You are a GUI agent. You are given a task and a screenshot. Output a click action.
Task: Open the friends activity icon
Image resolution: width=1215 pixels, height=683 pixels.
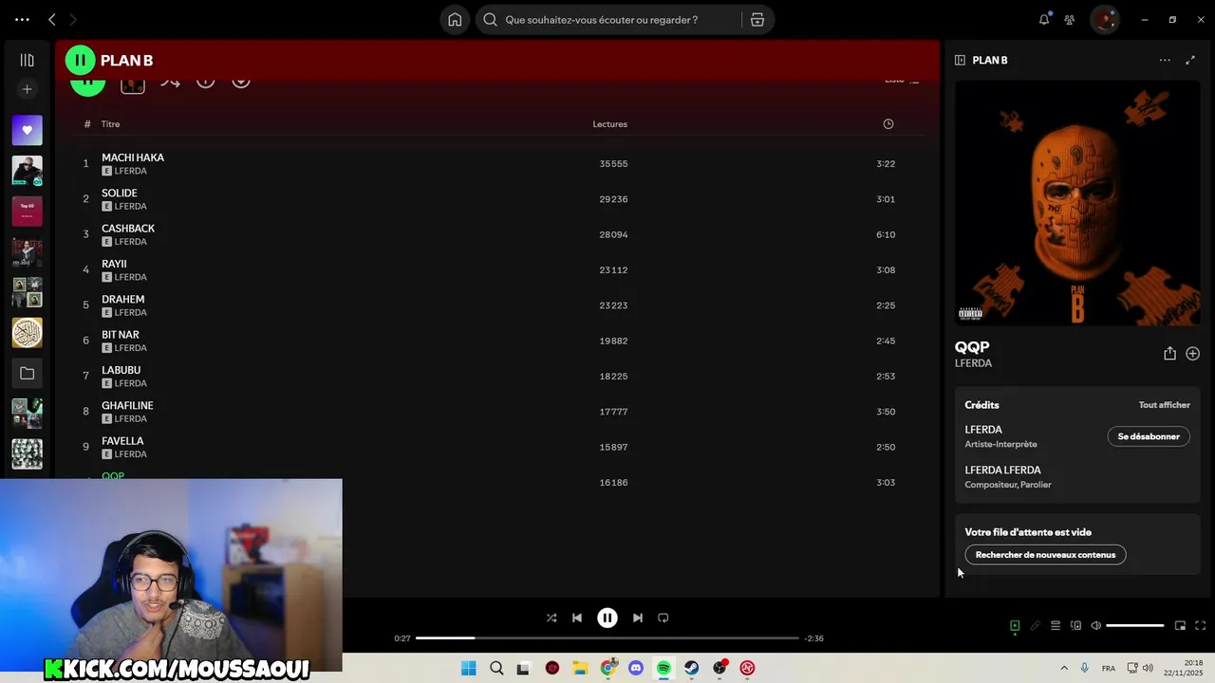[1070, 19]
